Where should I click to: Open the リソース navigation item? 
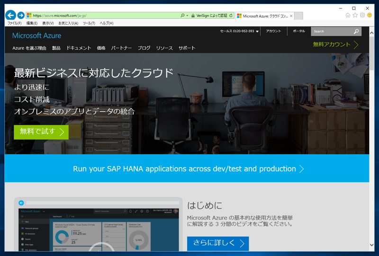(x=164, y=48)
